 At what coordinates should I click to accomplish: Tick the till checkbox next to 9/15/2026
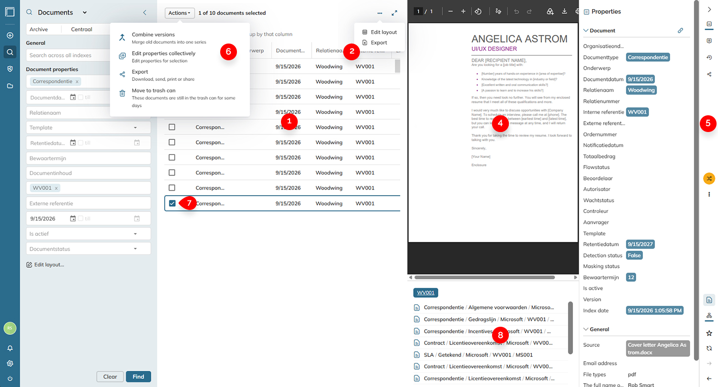pyautogui.click(x=80, y=219)
